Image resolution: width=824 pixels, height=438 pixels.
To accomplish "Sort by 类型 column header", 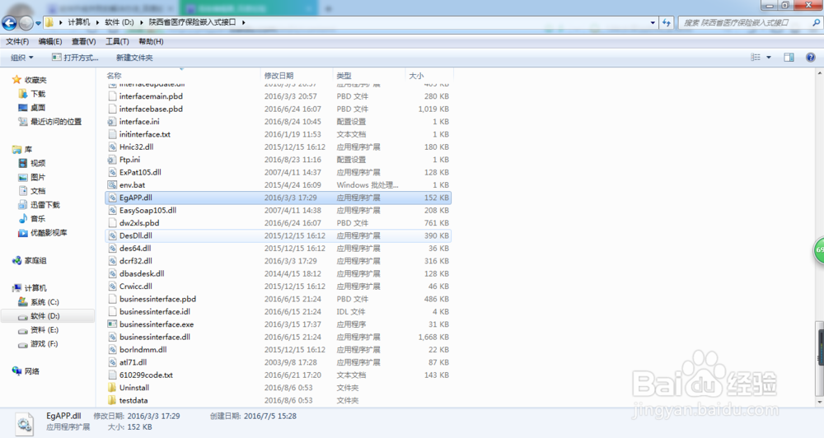I will click(x=344, y=76).
